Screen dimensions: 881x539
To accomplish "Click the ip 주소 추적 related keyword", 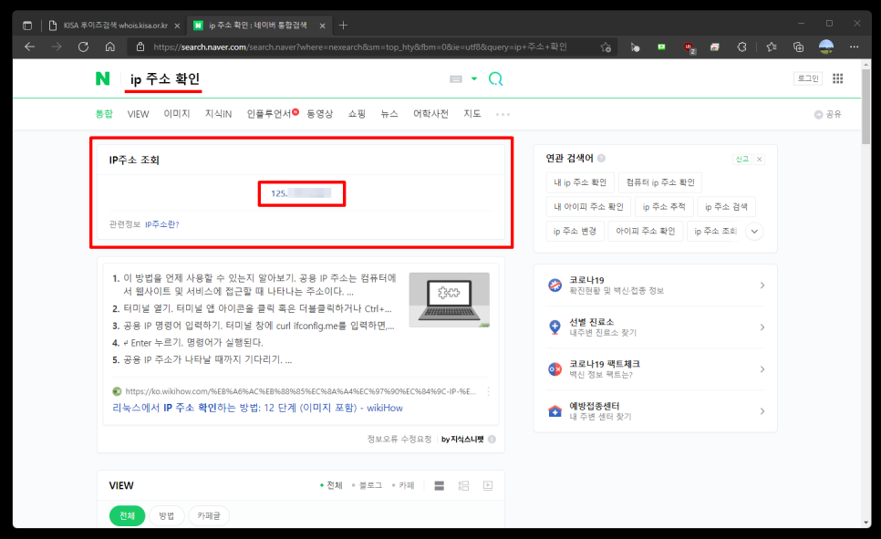I will click(x=664, y=207).
